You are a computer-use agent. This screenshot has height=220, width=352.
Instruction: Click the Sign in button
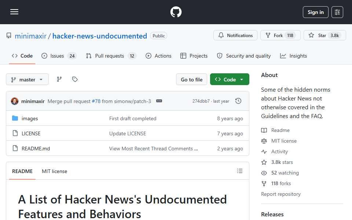315,12
